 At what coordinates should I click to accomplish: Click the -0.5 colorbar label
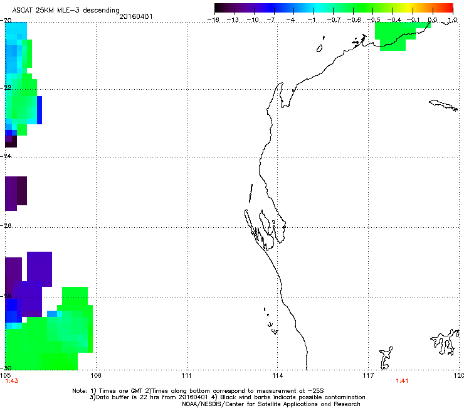[x=373, y=20]
